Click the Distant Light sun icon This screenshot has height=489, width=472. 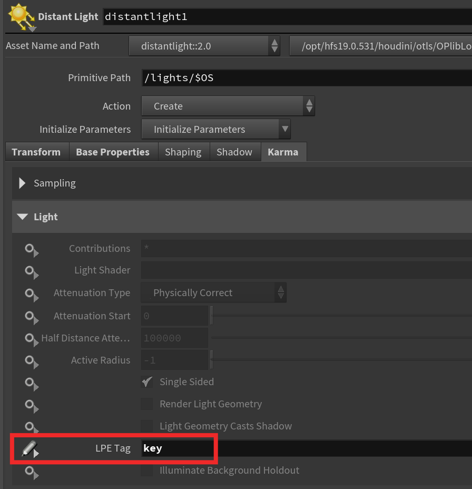coord(21,17)
